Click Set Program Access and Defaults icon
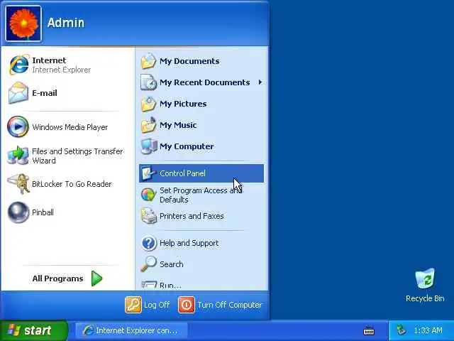454x341 pixels. 149,195
